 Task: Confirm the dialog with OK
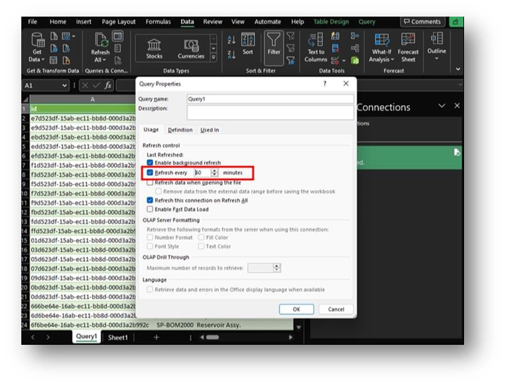296,309
